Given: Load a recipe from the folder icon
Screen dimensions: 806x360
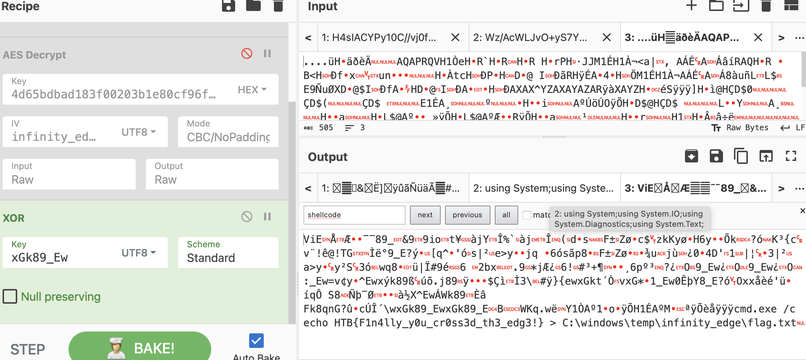Looking at the screenshot, I should pos(253,6).
